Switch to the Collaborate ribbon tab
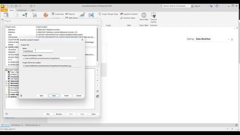The width and height of the screenshot is (240, 135). click(x=22, y=10)
